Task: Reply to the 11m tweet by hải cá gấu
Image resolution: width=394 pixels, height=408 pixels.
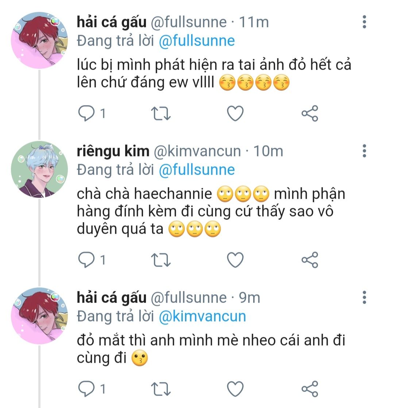Action: tap(87, 114)
